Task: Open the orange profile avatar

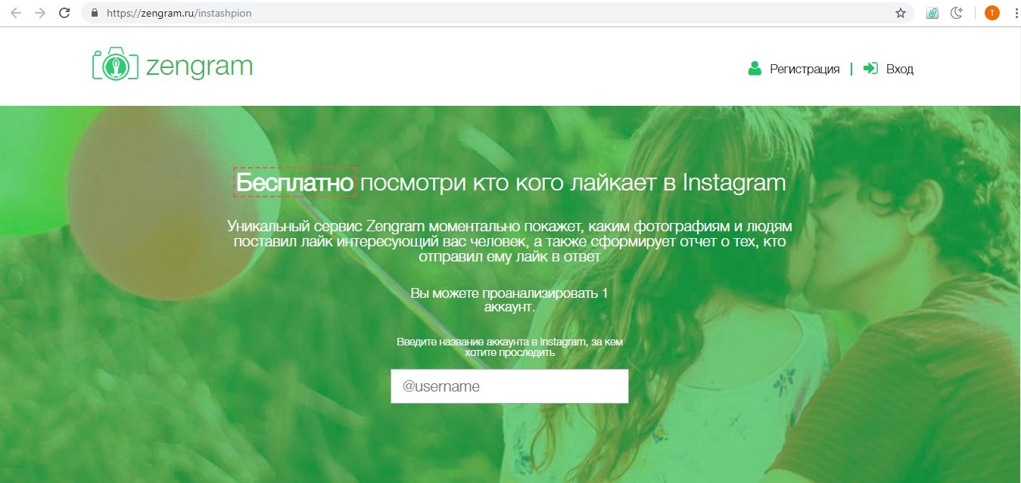Action: [x=991, y=13]
